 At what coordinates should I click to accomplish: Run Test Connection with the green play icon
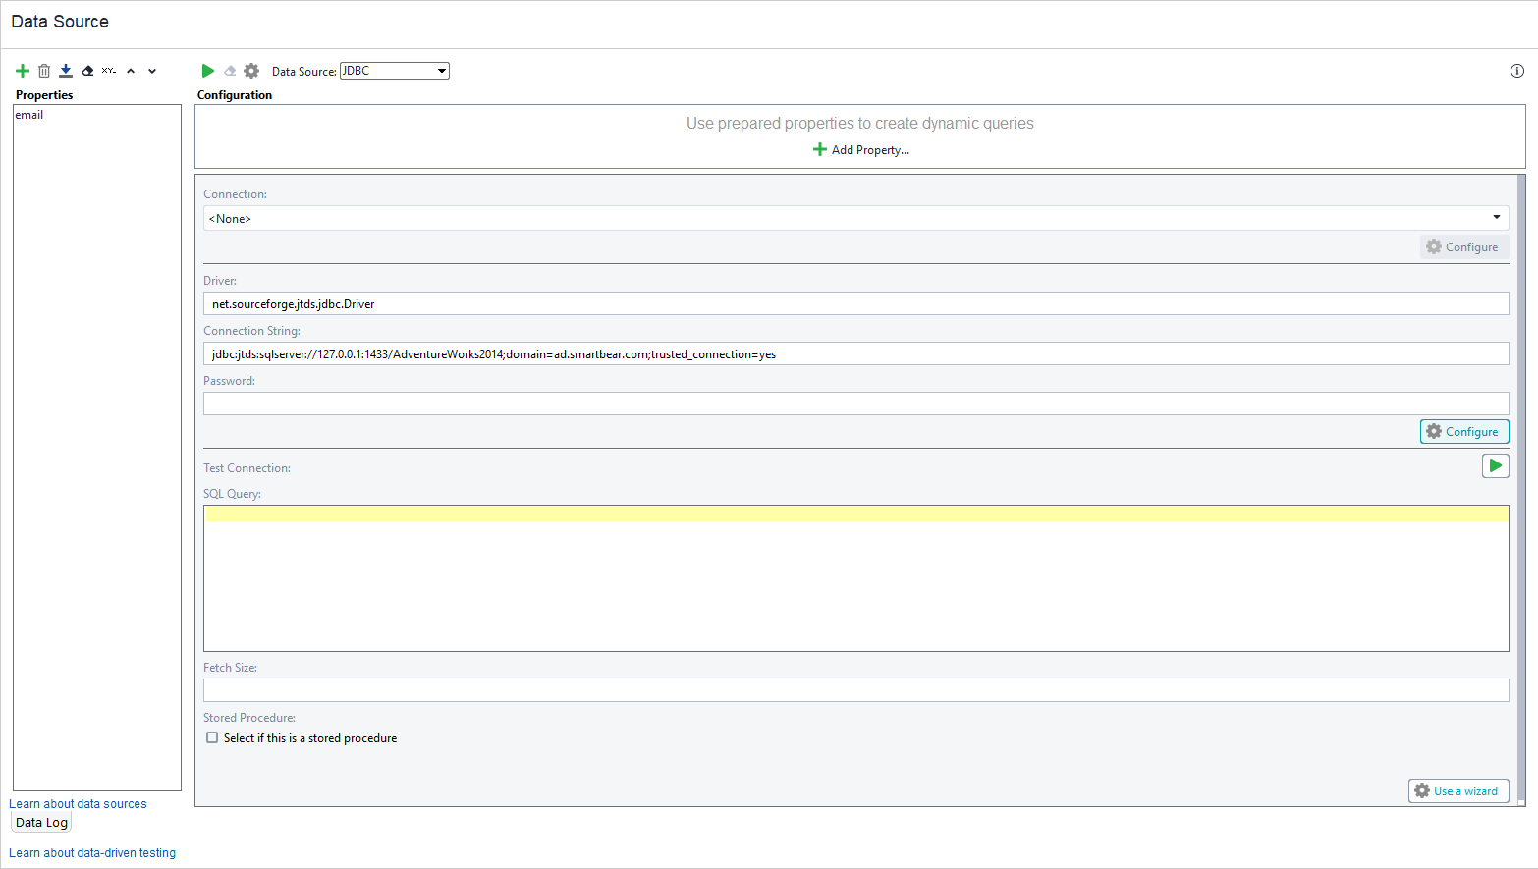tap(1496, 464)
